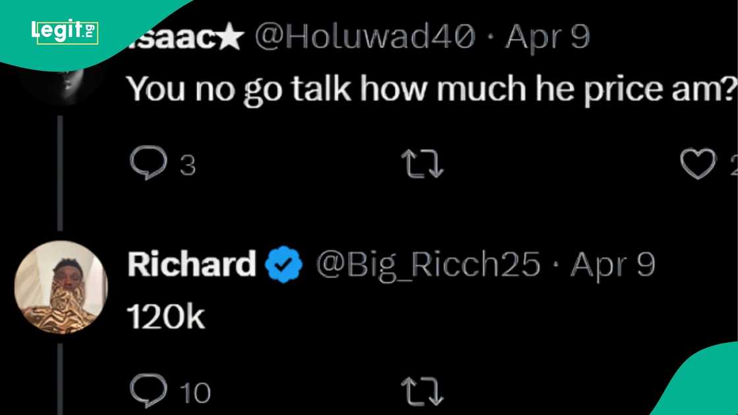The height and width of the screenshot is (415, 738).
Task: Click the reply count of 3
Action: pos(188,166)
